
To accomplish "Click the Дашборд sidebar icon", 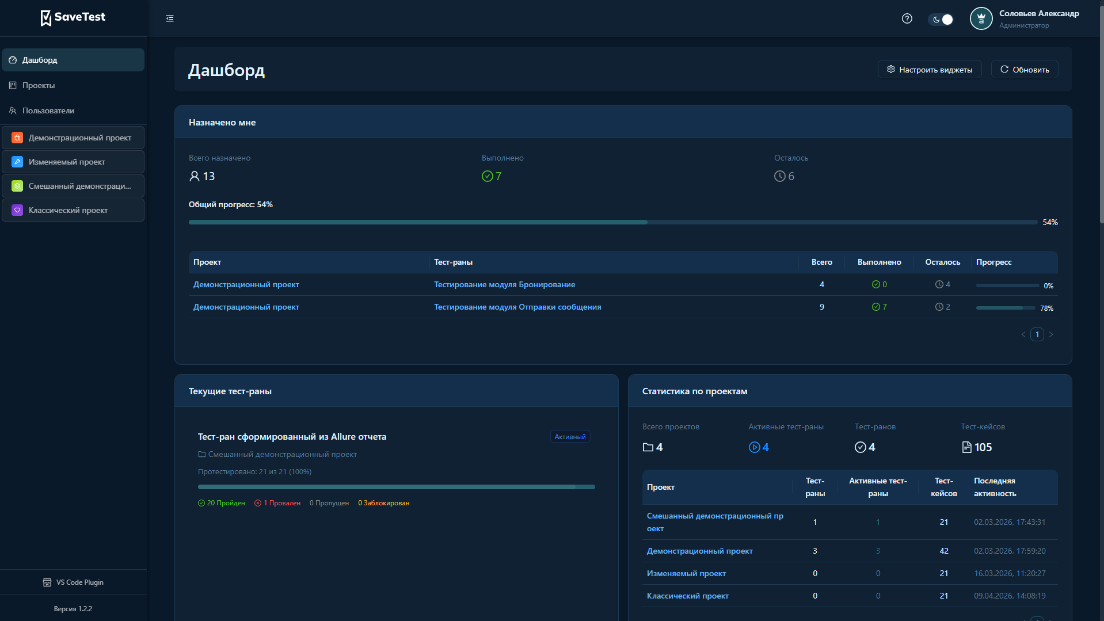I will click(x=12, y=60).
